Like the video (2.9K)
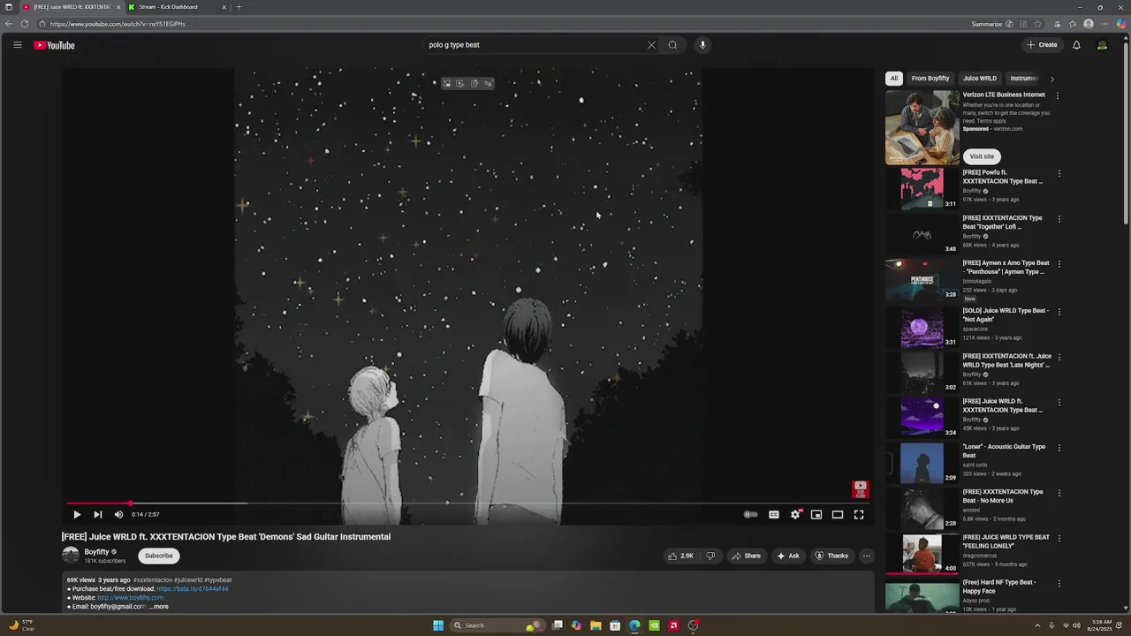 (x=681, y=556)
